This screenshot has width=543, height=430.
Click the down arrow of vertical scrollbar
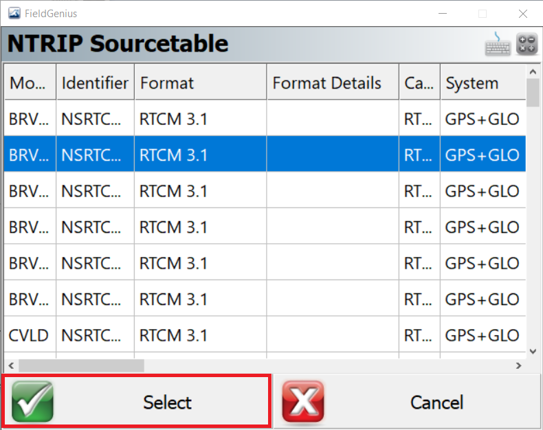click(x=533, y=352)
